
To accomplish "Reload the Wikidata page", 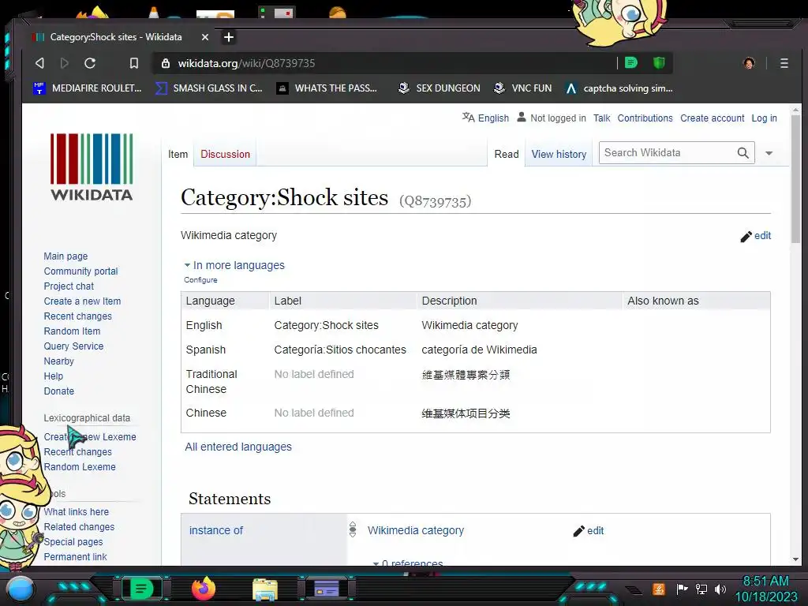I will [x=90, y=63].
